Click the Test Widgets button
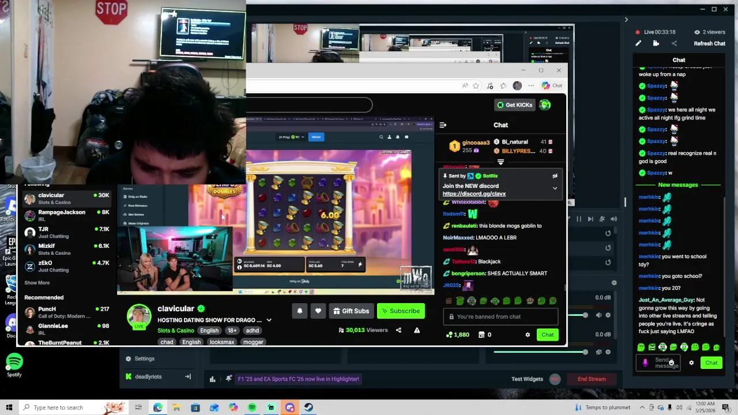Image resolution: width=738 pixels, height=415 pixels. [x=527, y=379]
